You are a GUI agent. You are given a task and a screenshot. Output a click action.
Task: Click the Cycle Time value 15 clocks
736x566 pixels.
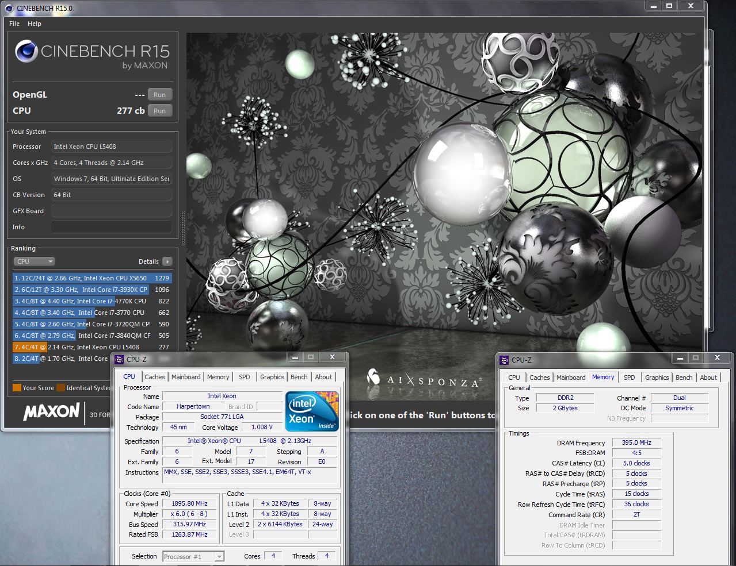pos(636,494)
